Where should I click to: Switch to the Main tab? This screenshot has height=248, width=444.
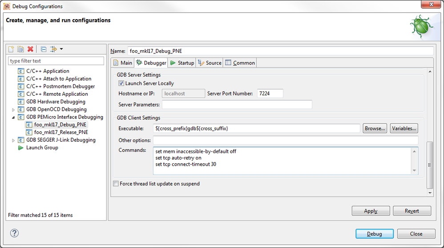tap(123, 63)
